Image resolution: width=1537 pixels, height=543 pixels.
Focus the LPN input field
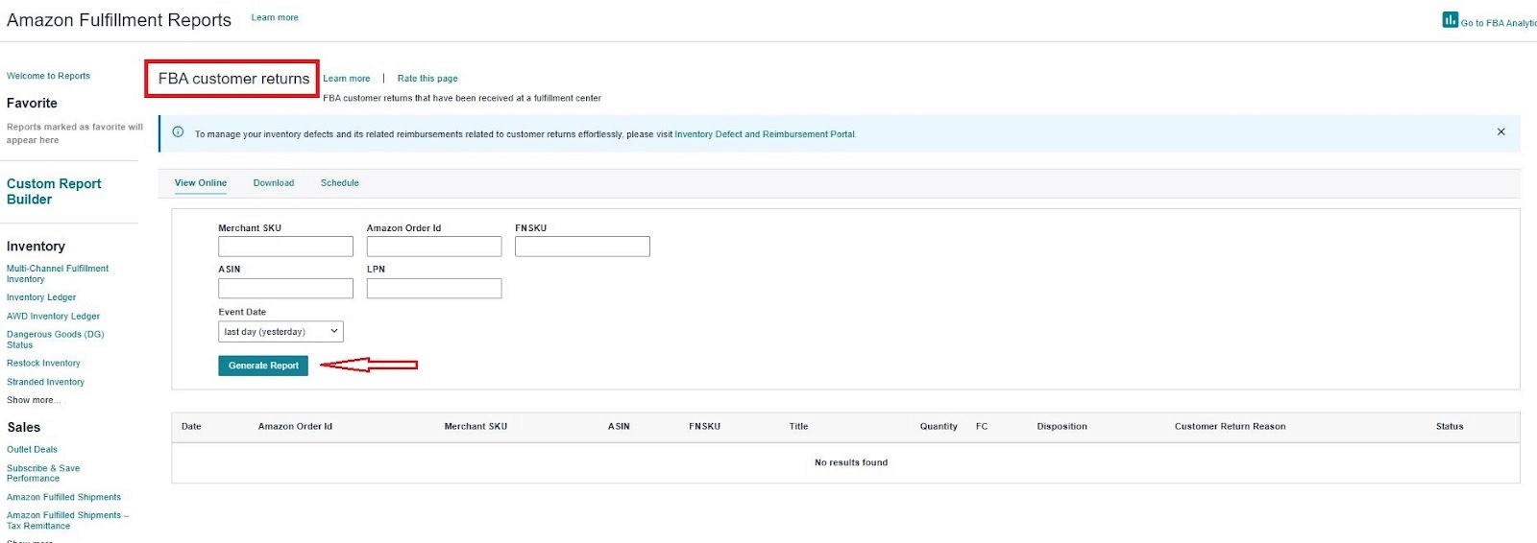pos(434,288)
